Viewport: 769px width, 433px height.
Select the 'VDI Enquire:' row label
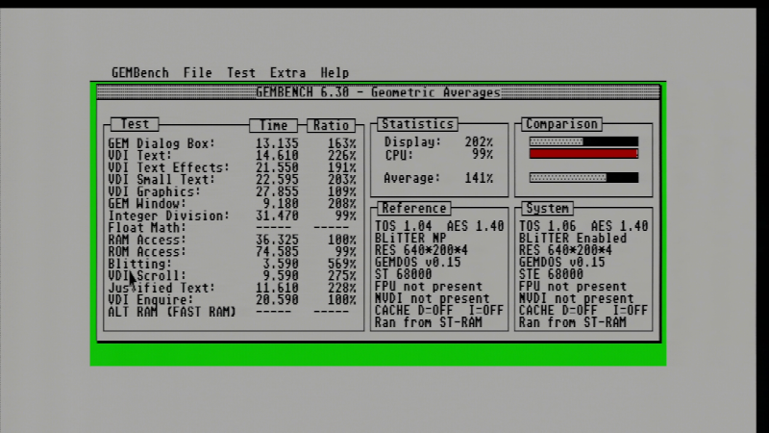(151, 300)
